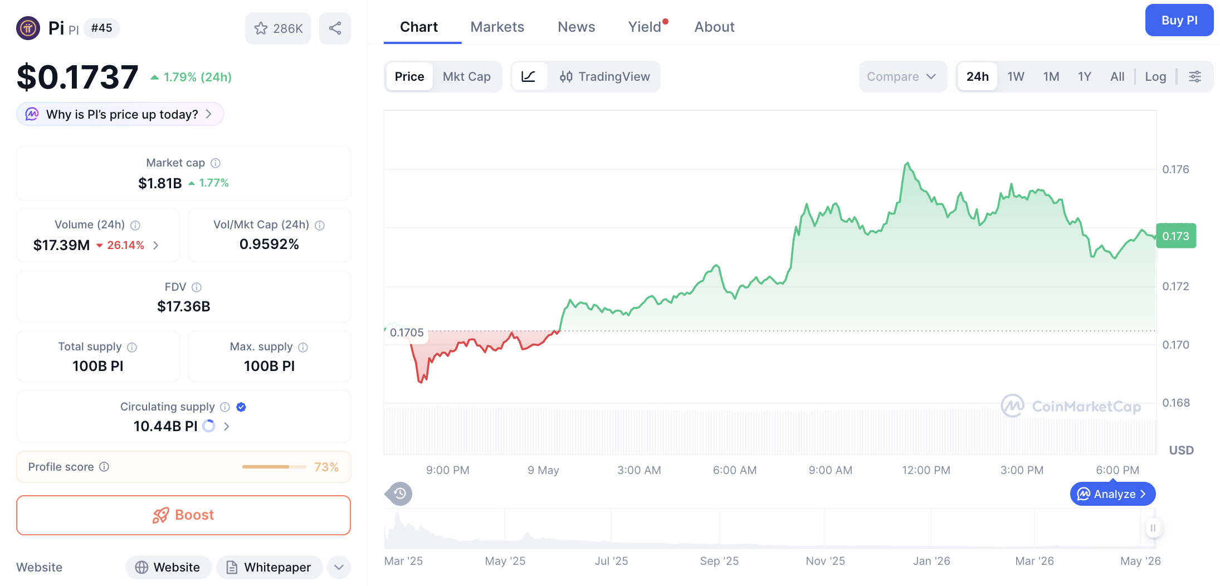Select the 1Y time range
1220x586 pixels.
[x=1084, y=76]
